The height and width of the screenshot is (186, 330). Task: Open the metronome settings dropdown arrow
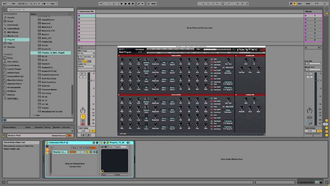click(47, 4)
